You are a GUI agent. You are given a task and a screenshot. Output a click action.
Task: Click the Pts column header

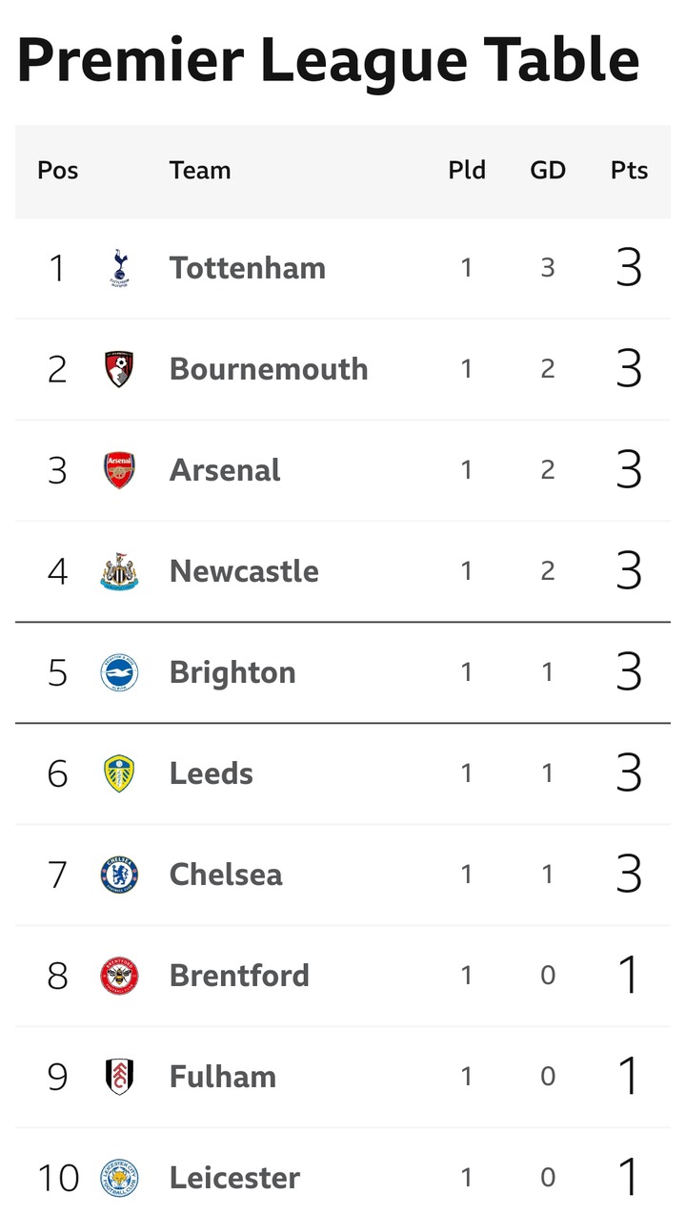629,171
